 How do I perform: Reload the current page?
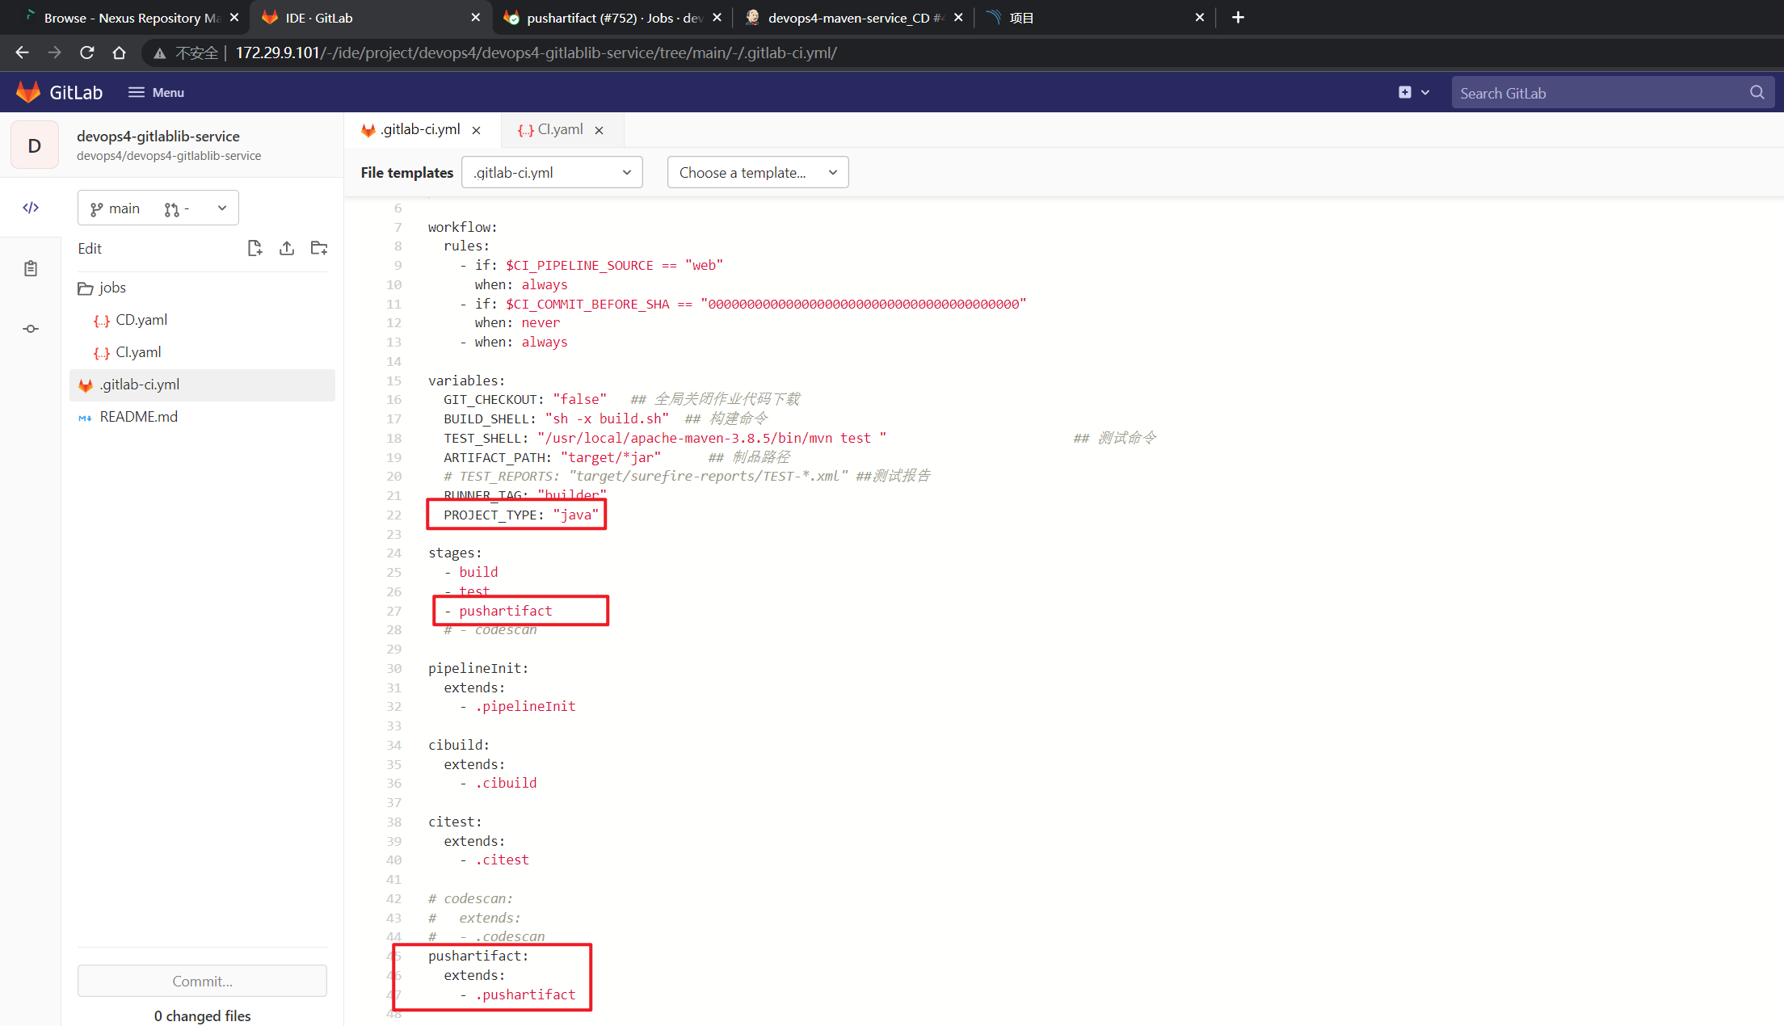tap(86, 53)
